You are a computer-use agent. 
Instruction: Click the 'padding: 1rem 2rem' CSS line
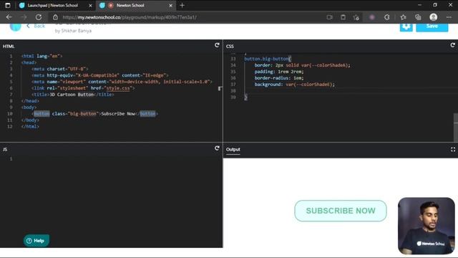(x=279, y=72)
